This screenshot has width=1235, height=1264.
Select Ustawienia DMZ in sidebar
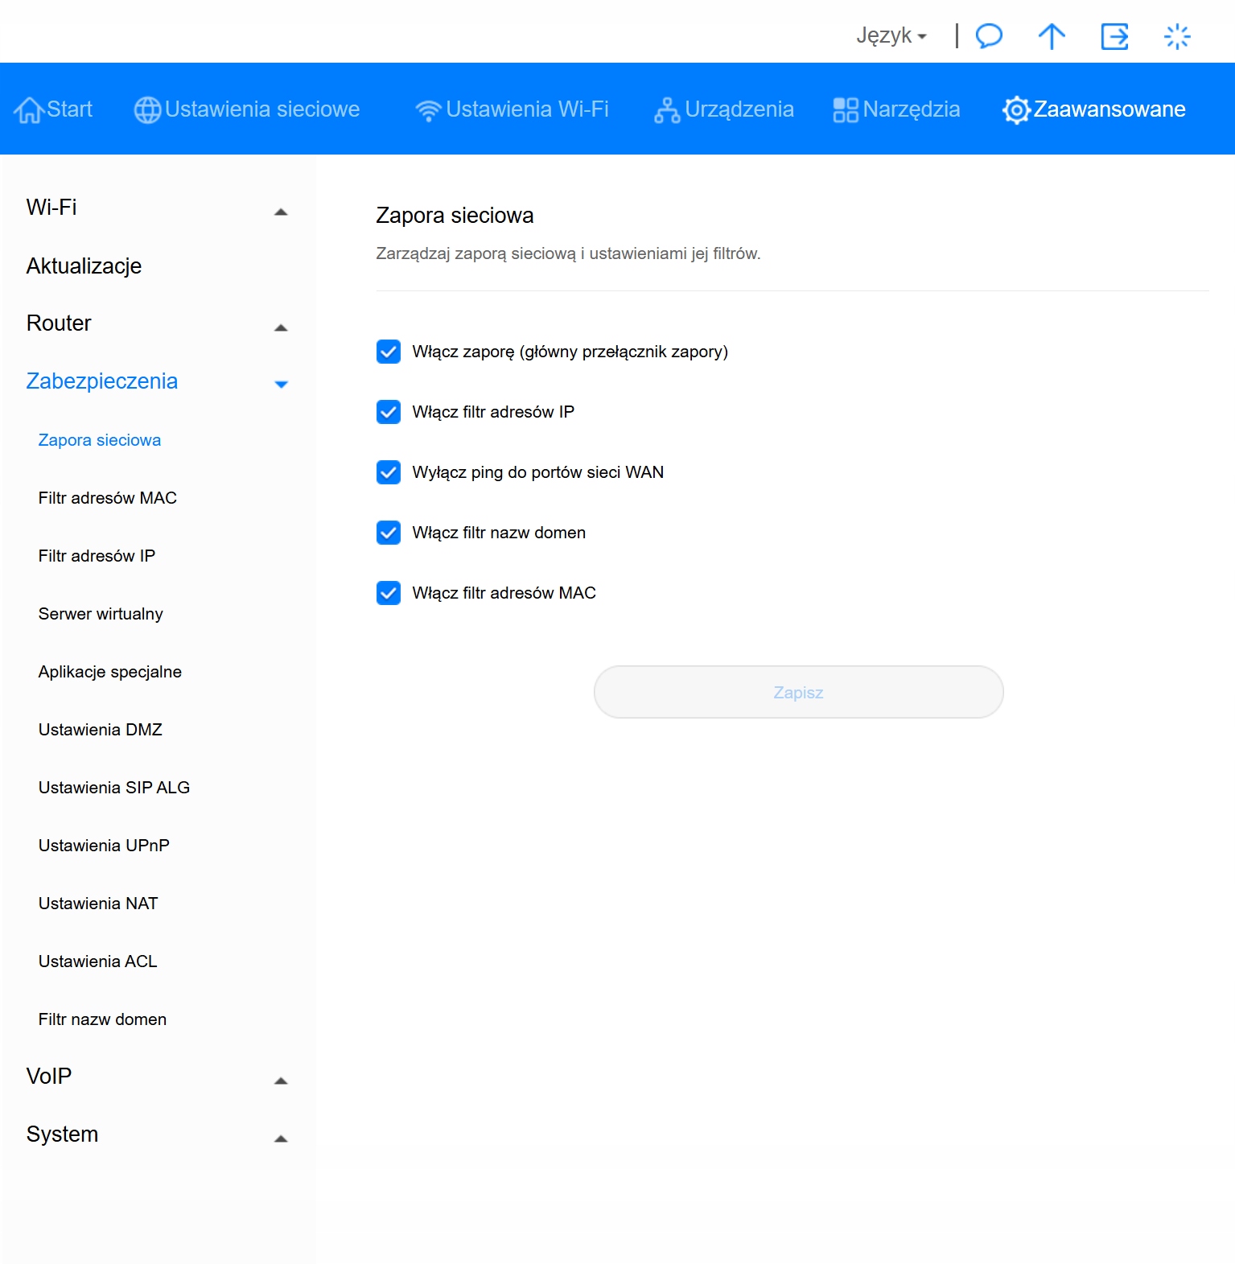click(101, 730)
